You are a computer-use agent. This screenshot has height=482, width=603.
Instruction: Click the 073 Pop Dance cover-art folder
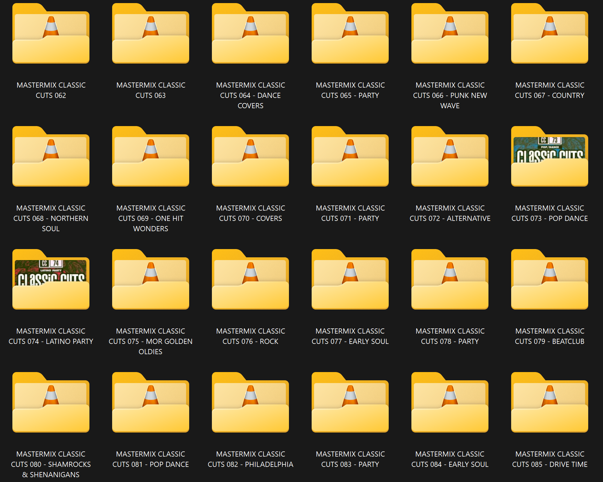pyautogui.click(x=550, y=156)
